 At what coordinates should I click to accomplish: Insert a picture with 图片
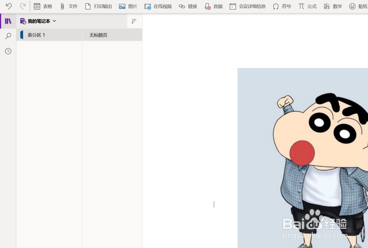[128, 6]
